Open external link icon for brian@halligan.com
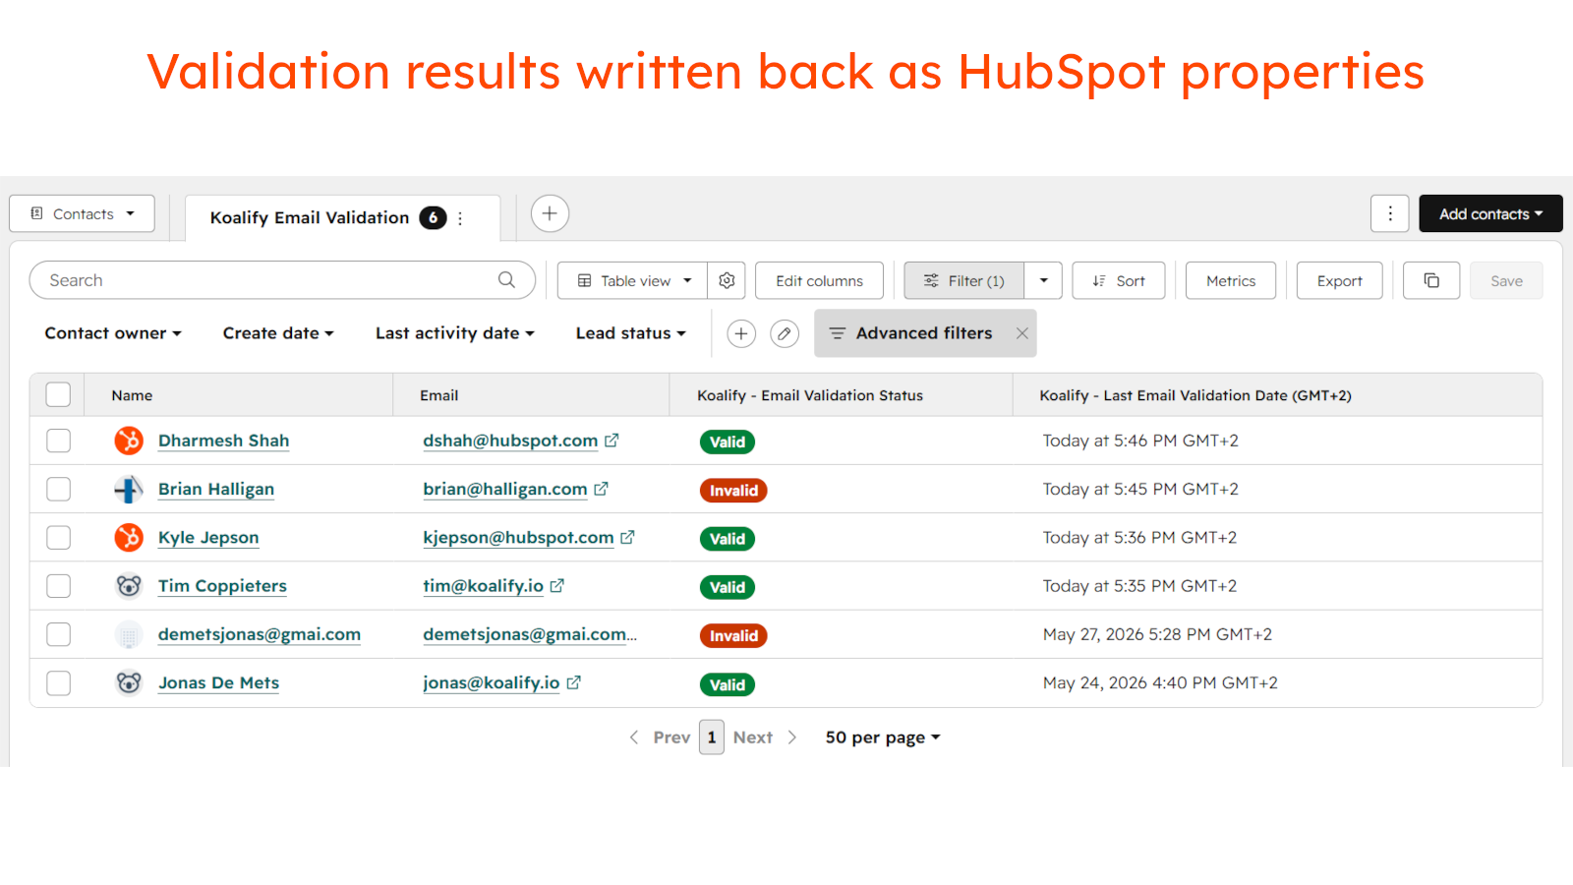The width and height of the screenshot is (1573, 885). click(x=601, y=489)
